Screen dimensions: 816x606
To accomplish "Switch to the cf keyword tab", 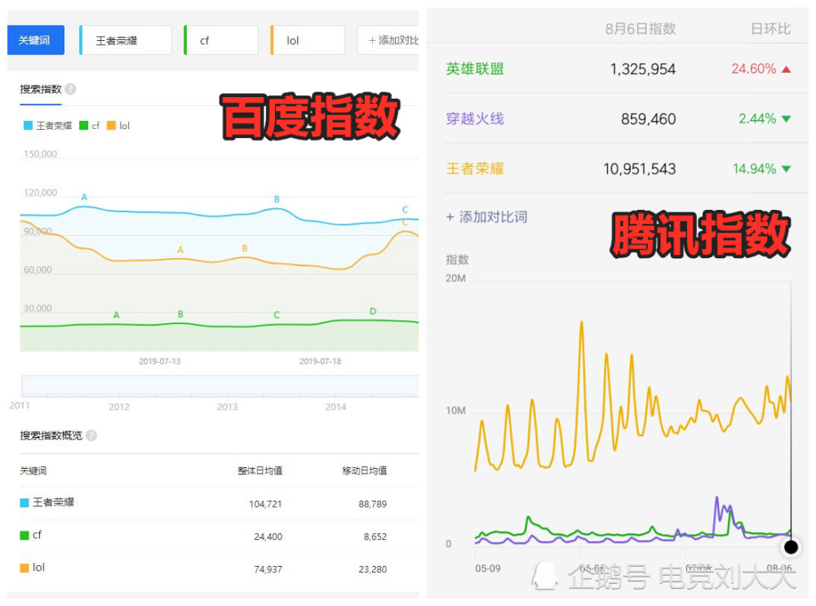I will (220, 39).
